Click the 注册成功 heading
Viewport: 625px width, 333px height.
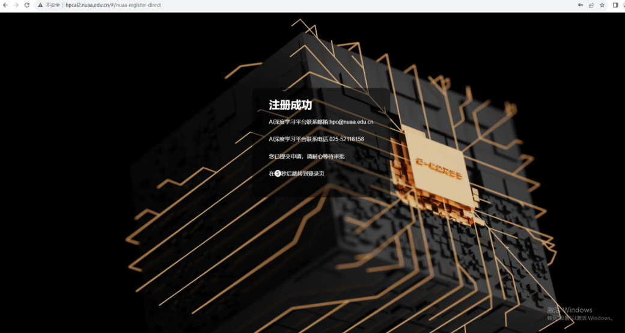pos(290,105)
